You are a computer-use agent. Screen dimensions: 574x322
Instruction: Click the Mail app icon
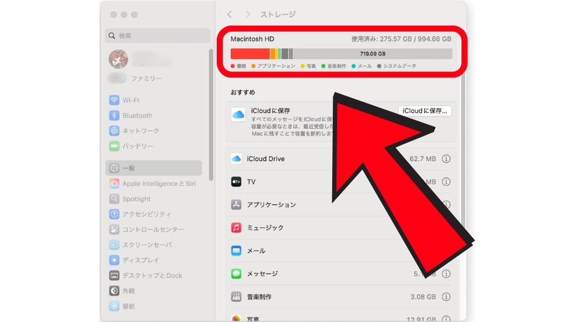[x=236, y=251]
